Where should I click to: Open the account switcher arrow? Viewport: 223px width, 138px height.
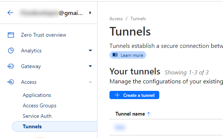(x=90, y=13)
